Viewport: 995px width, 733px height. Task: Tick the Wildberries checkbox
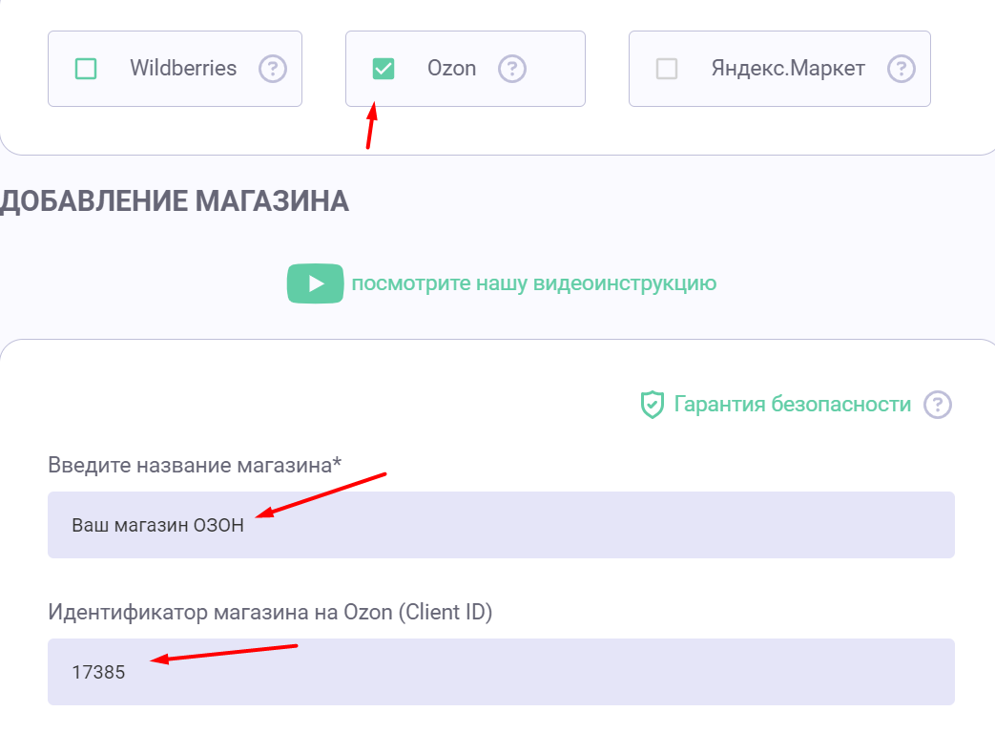[86, 69]
